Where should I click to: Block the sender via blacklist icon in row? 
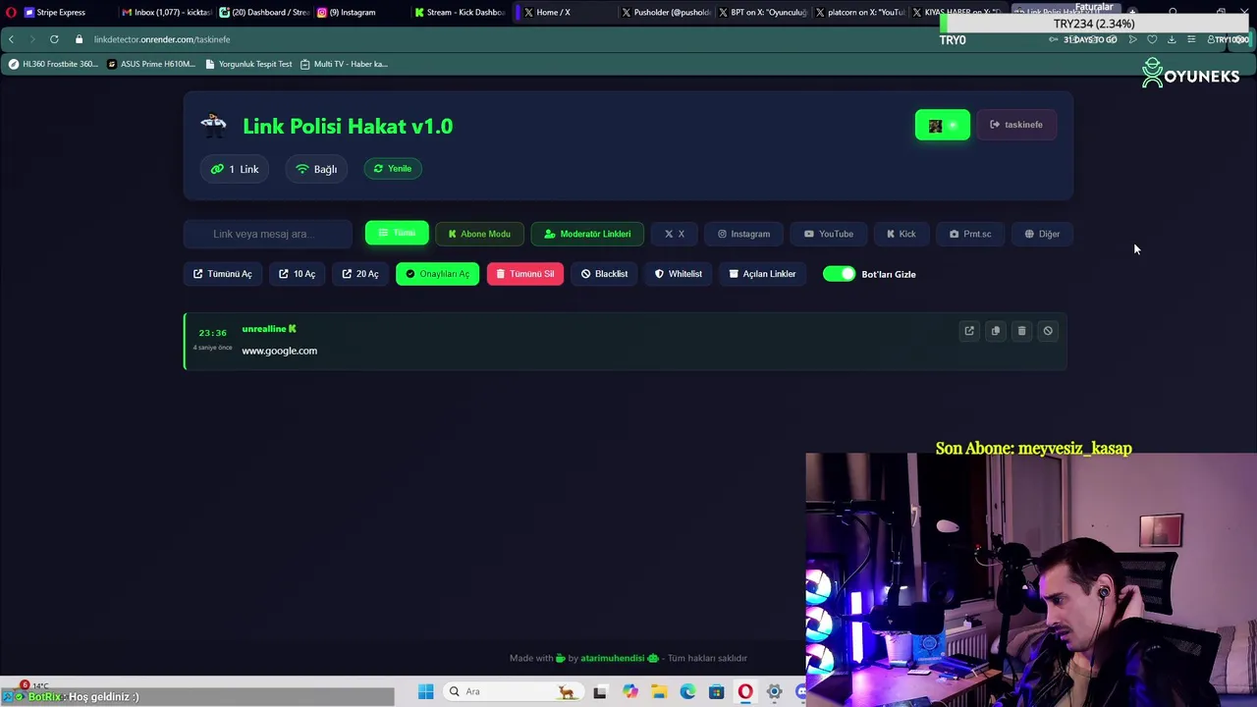pos(1048,331)
